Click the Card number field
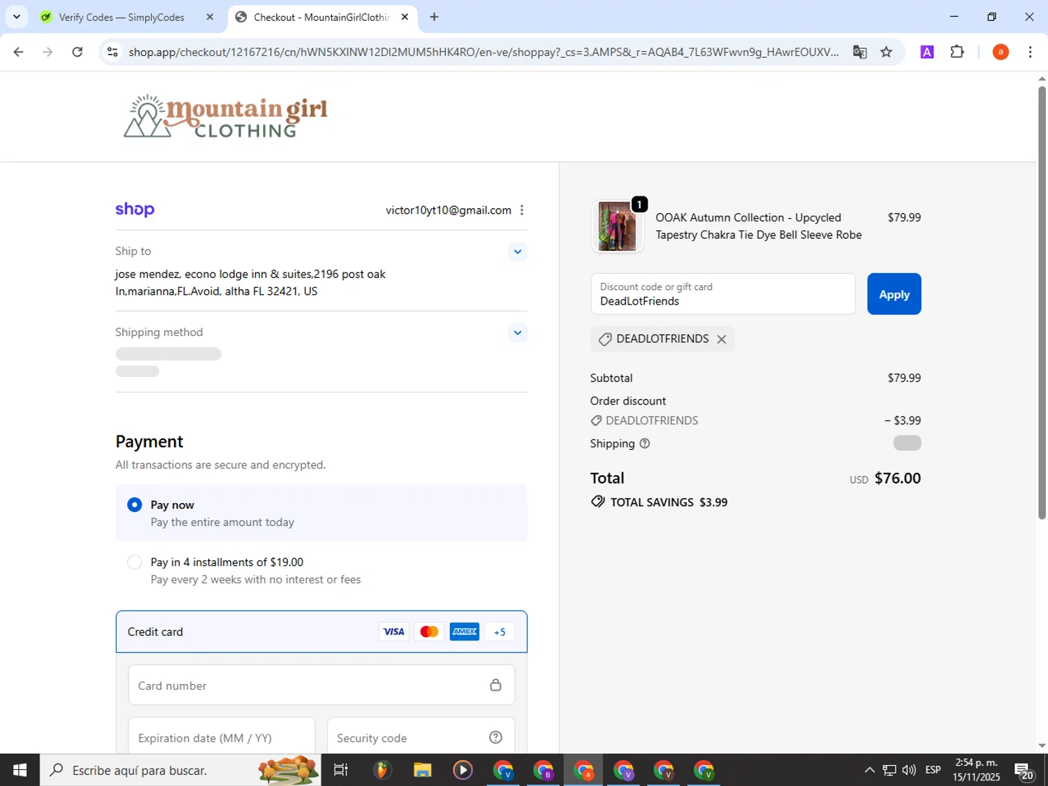This screenshot has width=1048, height=786. coord(321,685)
